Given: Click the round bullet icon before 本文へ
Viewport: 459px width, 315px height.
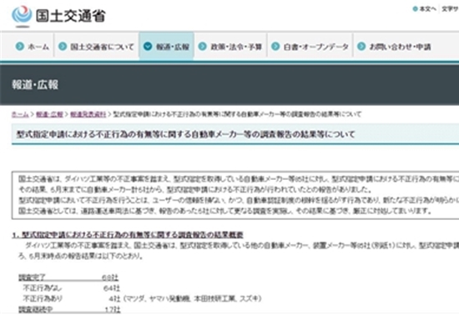Looking at the screenshot, I should 415,9.
